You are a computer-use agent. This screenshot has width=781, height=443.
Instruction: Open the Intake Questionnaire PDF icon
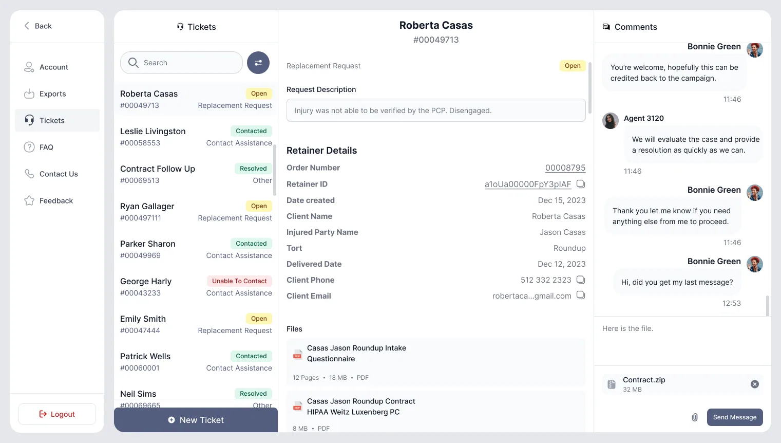click(297, 354)
